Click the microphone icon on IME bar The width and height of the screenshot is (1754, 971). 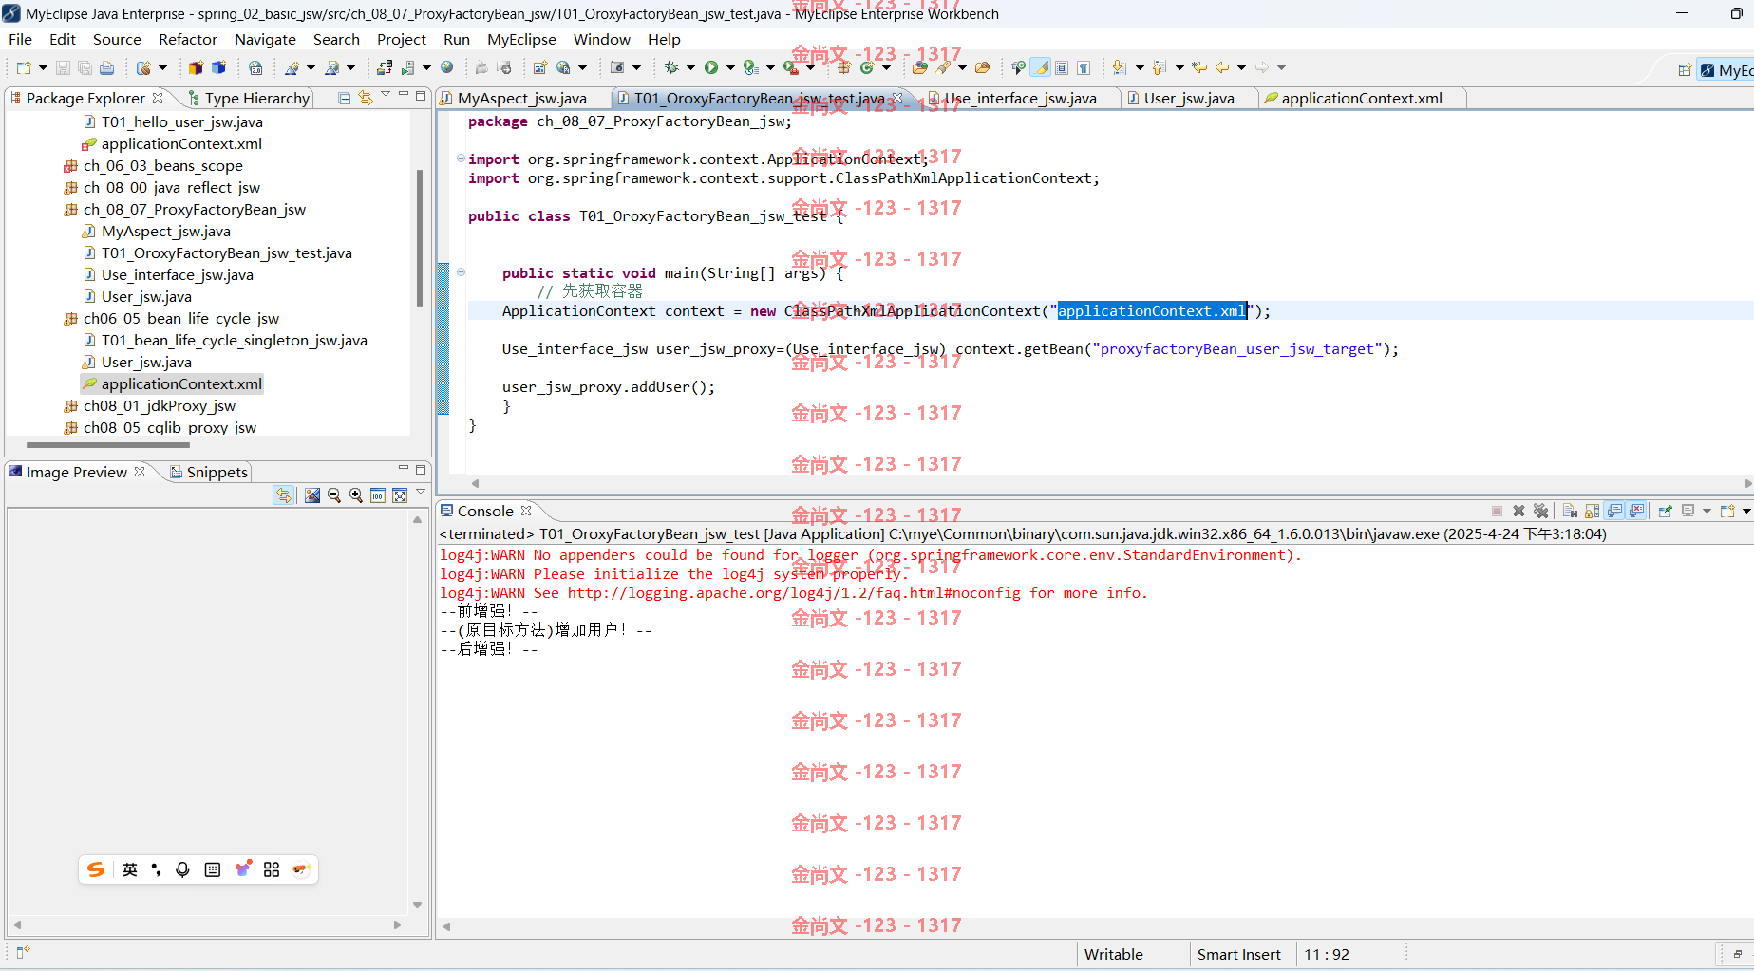point(183,869)
